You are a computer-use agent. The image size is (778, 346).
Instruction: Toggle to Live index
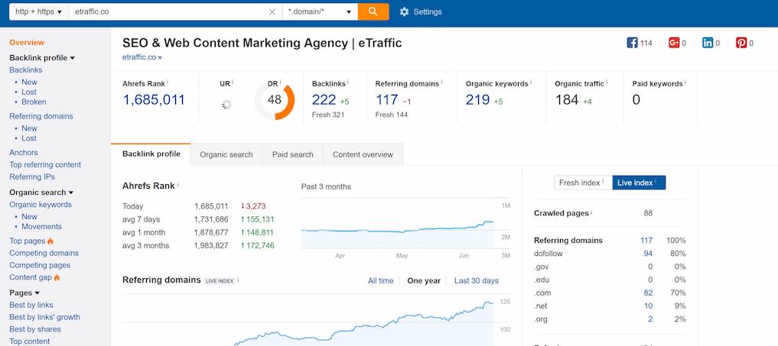tap(639, 183)
